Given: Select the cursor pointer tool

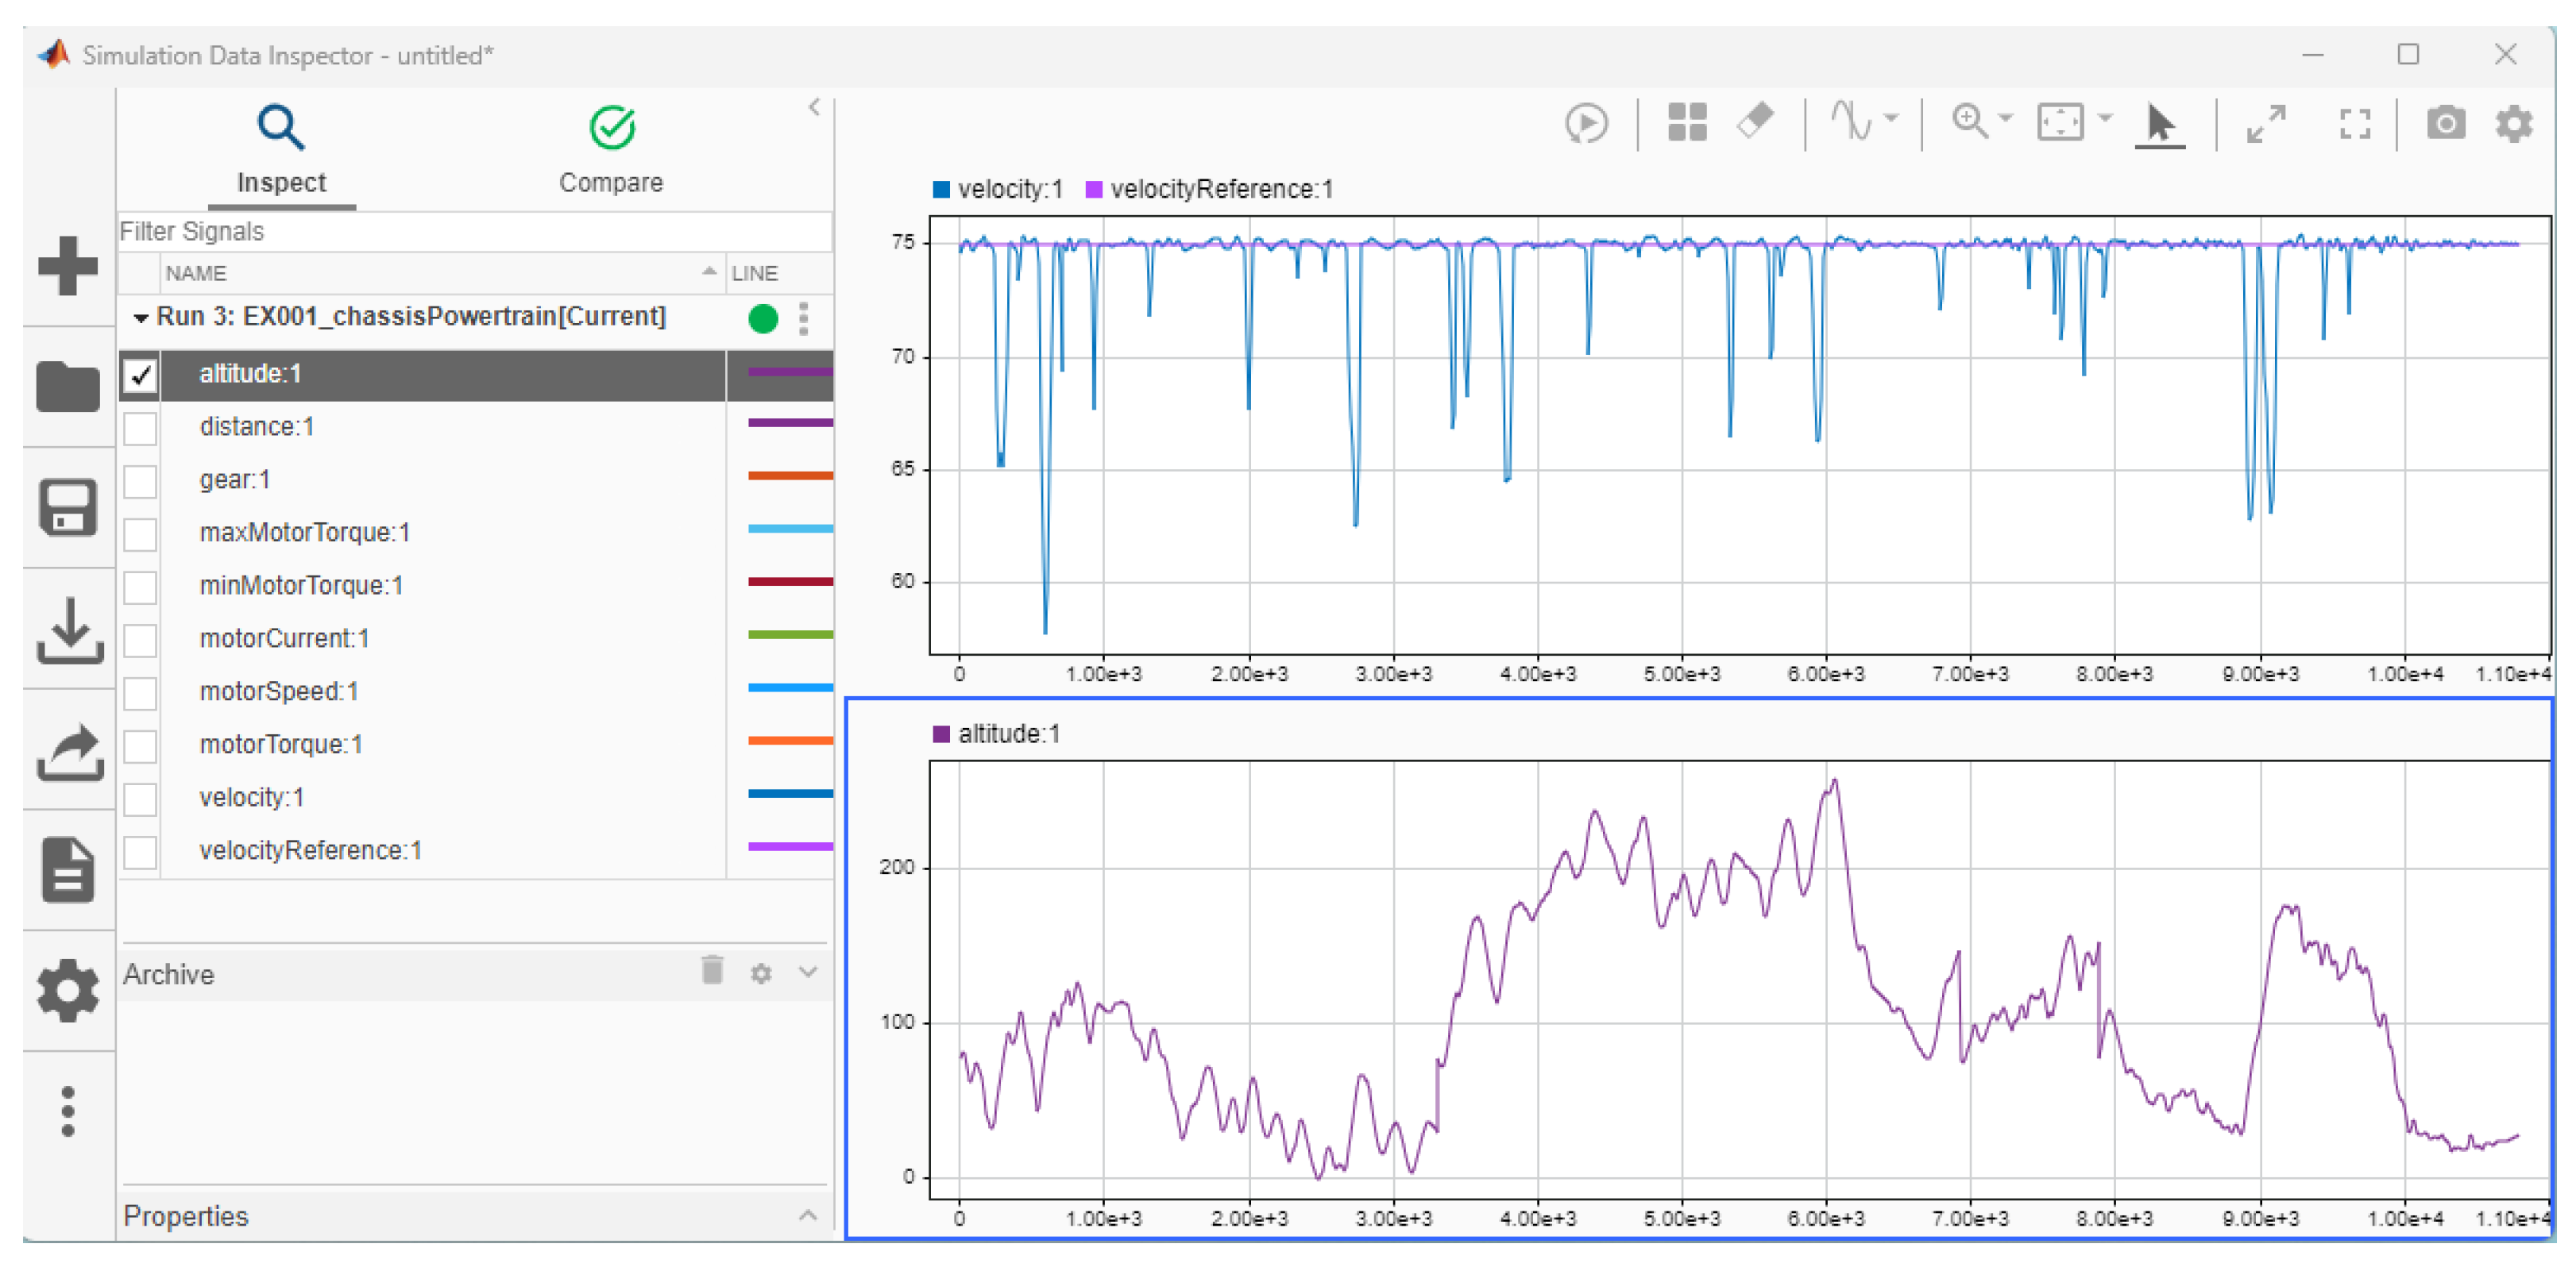Looking at the screenshot, I should point(2159,124).
